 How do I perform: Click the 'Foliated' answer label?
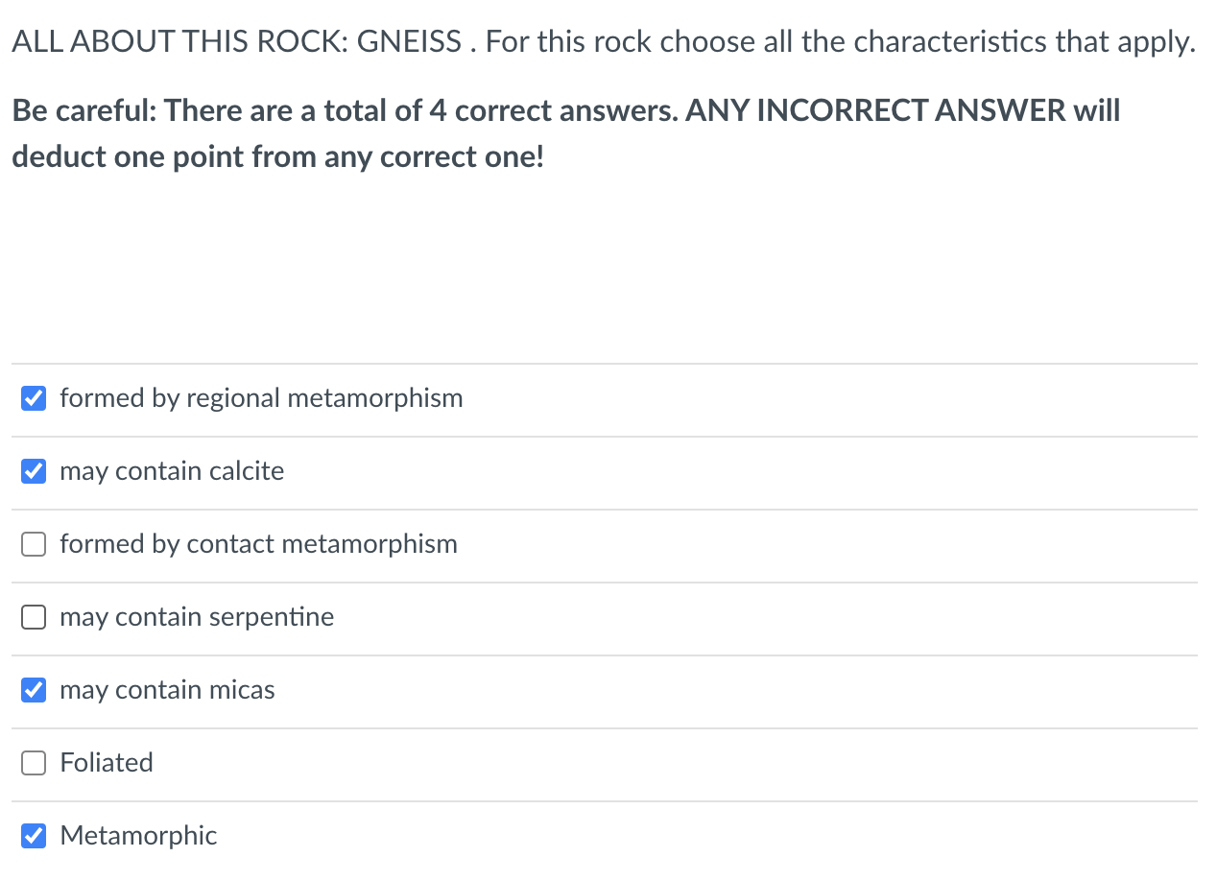107,763
